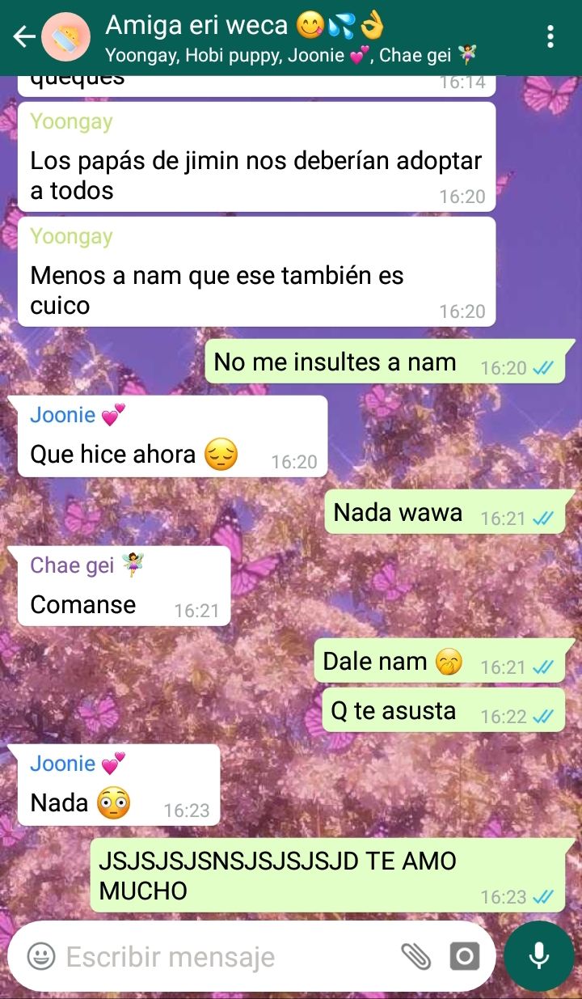Image resolution: width=582 pixels, height=999 pixels.
Task: Tap the microphone voice message button
Action: pos(539,956)
